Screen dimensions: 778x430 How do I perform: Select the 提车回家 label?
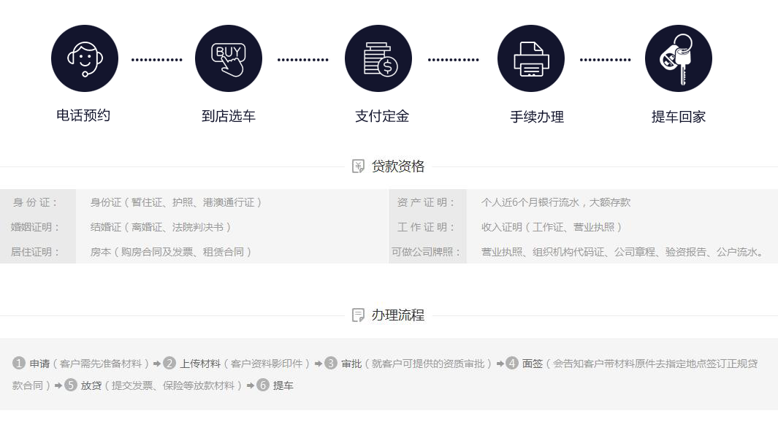pos(678,117)
